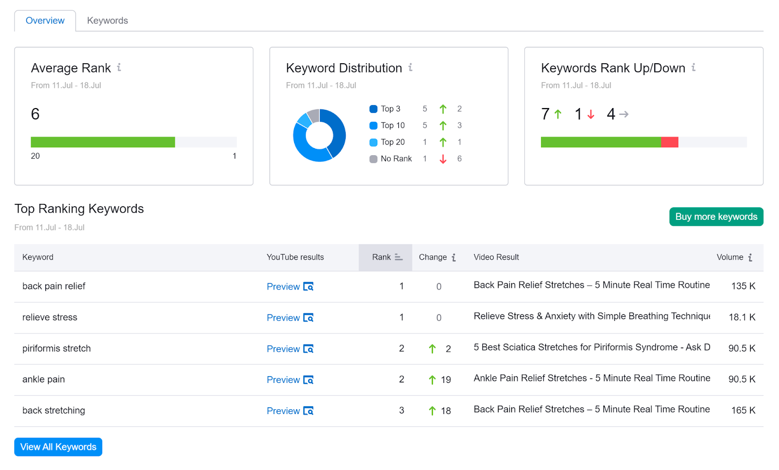Screen dimensions: 779x470
Task: Open preview icon for back stretching
Action: click(x=308, y=411)
